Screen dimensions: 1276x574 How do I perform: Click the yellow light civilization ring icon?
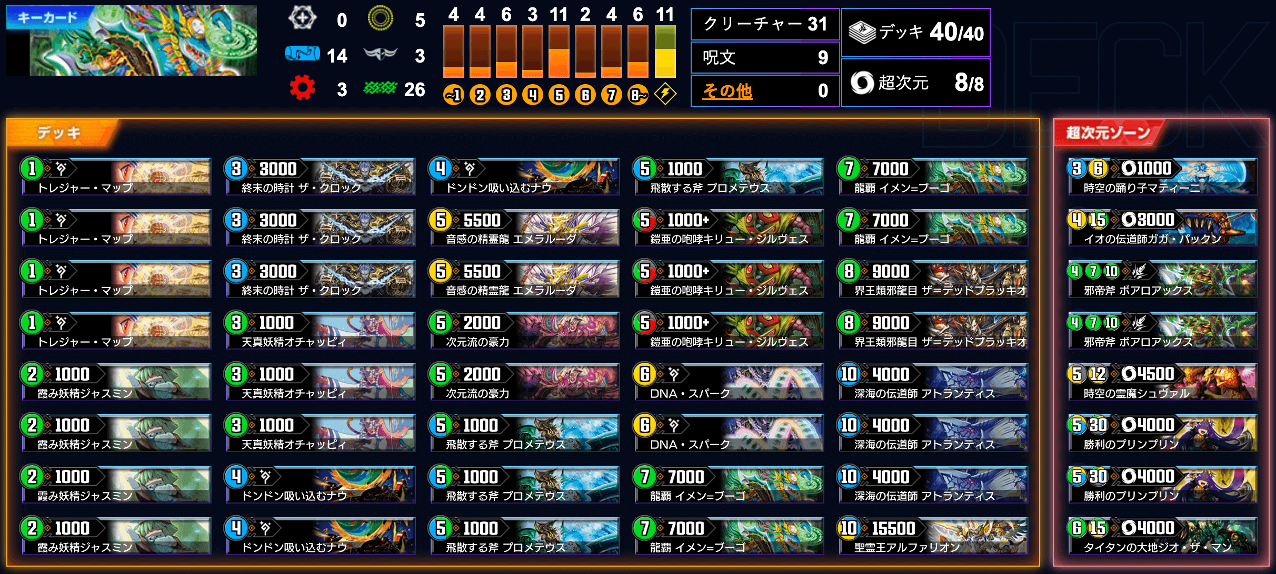[380, 18]
